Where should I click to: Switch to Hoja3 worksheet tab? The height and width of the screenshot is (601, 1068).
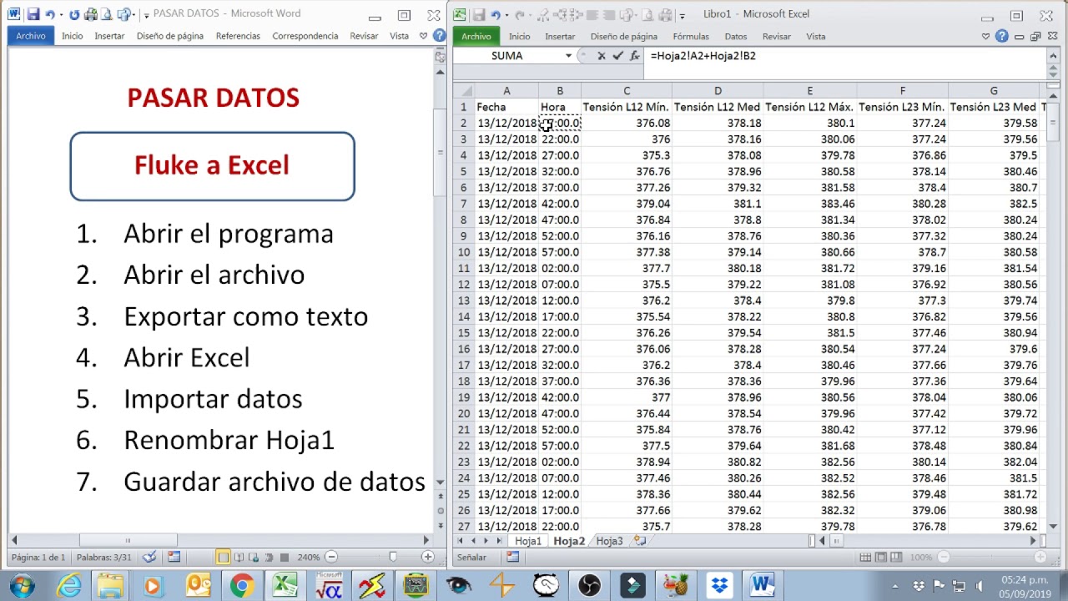point(609,541)
